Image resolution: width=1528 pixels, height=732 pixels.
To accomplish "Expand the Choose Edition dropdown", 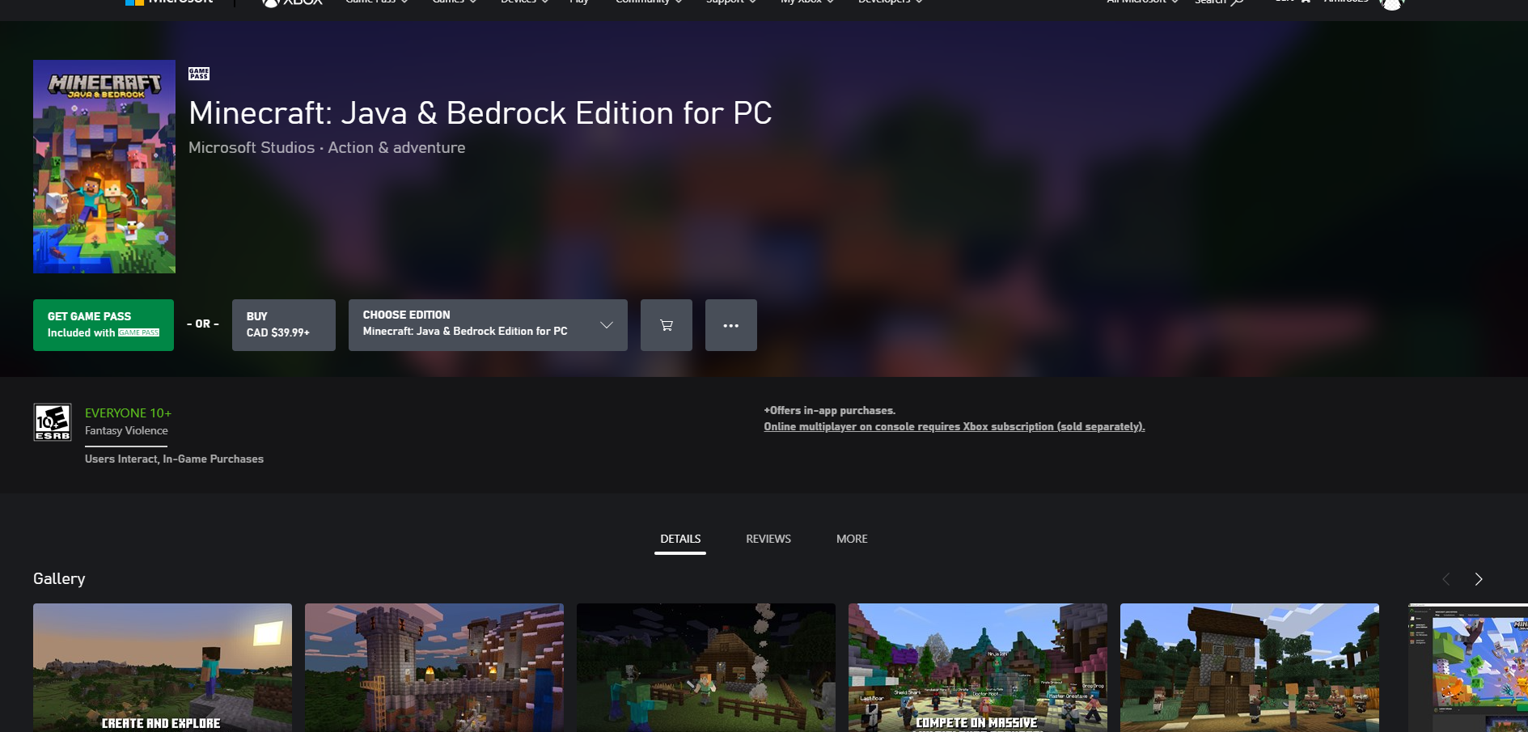I will (488, 325).
